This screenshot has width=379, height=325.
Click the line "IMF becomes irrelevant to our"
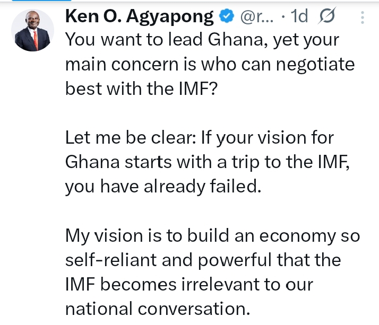tap(189, 285)
